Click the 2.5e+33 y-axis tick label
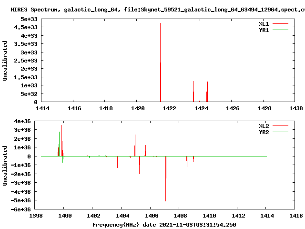Image resolution: width=305 pixels, height=229 pixels. click(x=26, y=61)
